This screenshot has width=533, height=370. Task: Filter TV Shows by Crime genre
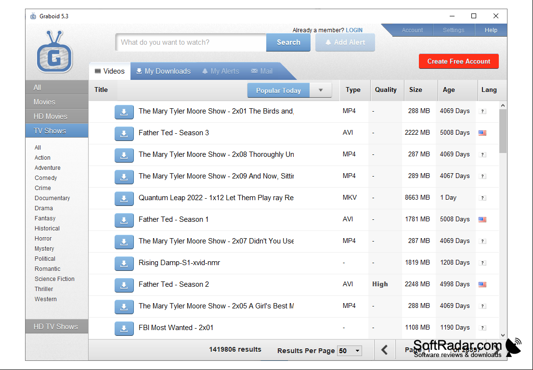click(x=43, y=188)
